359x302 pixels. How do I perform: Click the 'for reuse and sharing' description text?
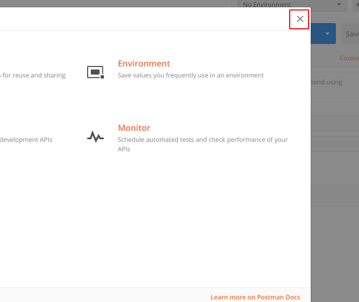coord(34,75)
